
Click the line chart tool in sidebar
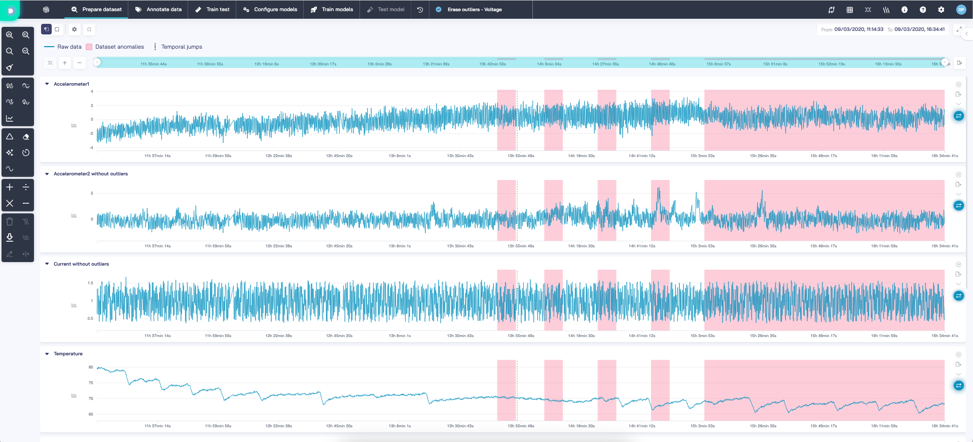(10, 118)
